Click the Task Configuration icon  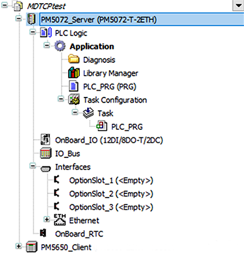tap(74, 99)
